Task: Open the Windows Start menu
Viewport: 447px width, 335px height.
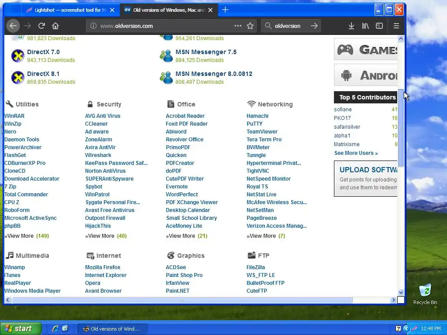Action: (21, 328)
